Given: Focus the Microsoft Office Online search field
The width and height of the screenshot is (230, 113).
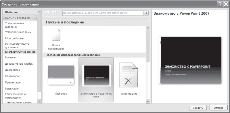Looking at the screenshot, I should 103,13.
